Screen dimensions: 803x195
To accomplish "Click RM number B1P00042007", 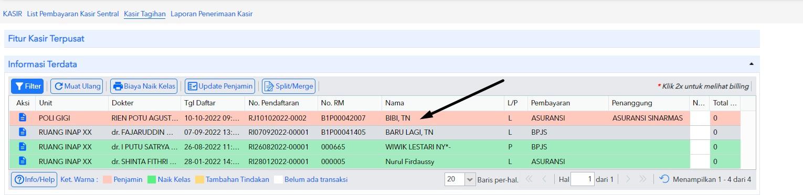I will [x=343, y=118].
